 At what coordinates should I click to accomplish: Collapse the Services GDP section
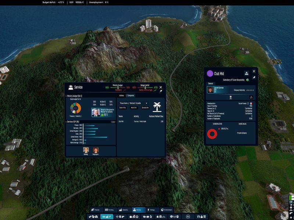(x=66, y=122)
